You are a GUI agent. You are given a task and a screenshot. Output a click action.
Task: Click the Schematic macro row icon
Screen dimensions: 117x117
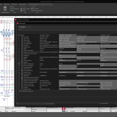(22, 69)
